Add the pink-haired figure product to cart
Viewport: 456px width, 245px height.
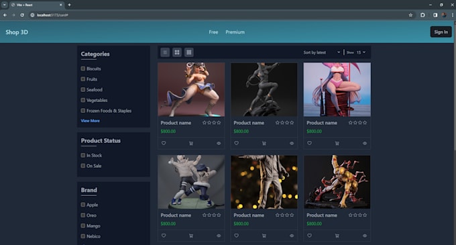(337, 143)
